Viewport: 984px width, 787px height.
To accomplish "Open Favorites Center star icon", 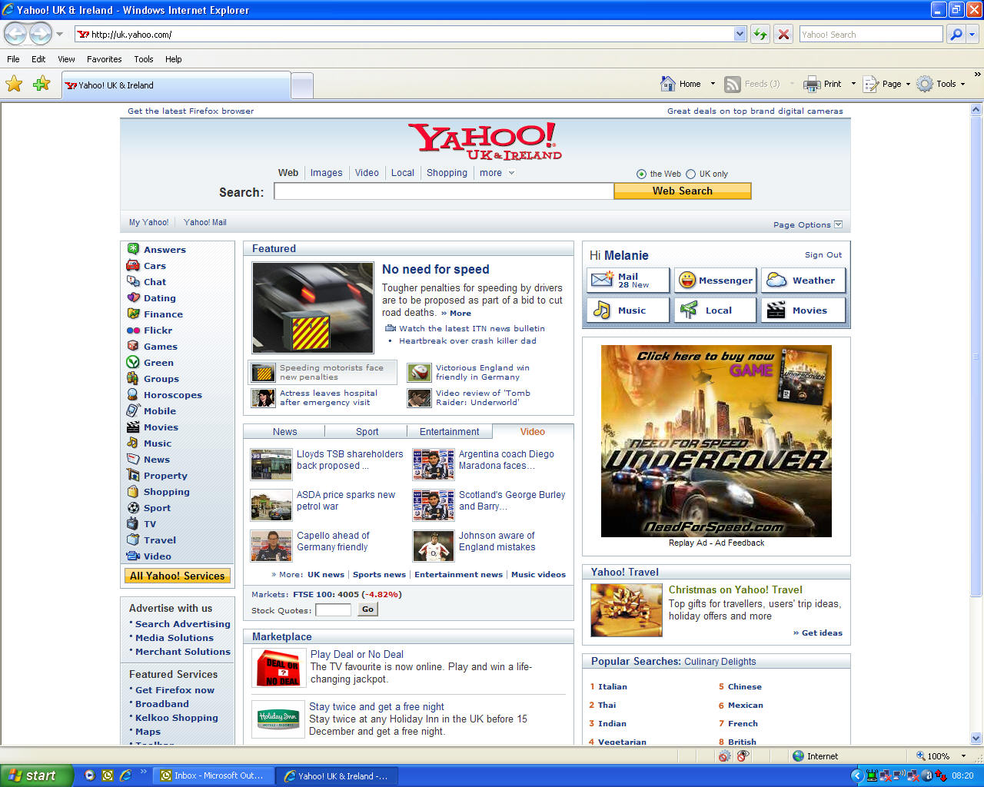I will [x=14, y=84].
